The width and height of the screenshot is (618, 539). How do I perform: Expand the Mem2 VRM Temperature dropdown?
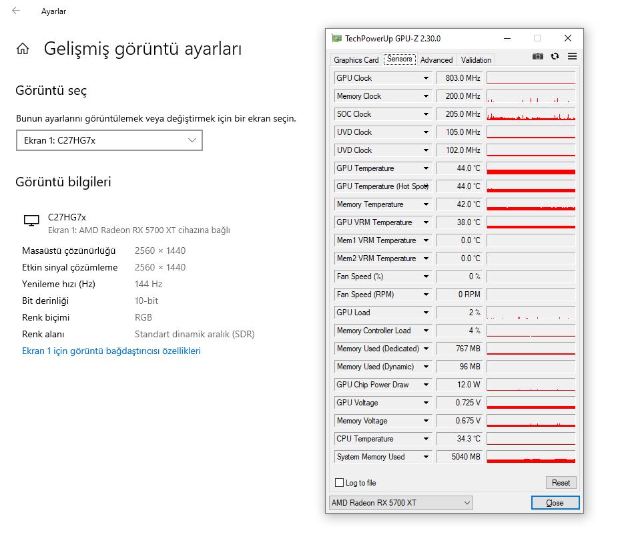point(426,258)
